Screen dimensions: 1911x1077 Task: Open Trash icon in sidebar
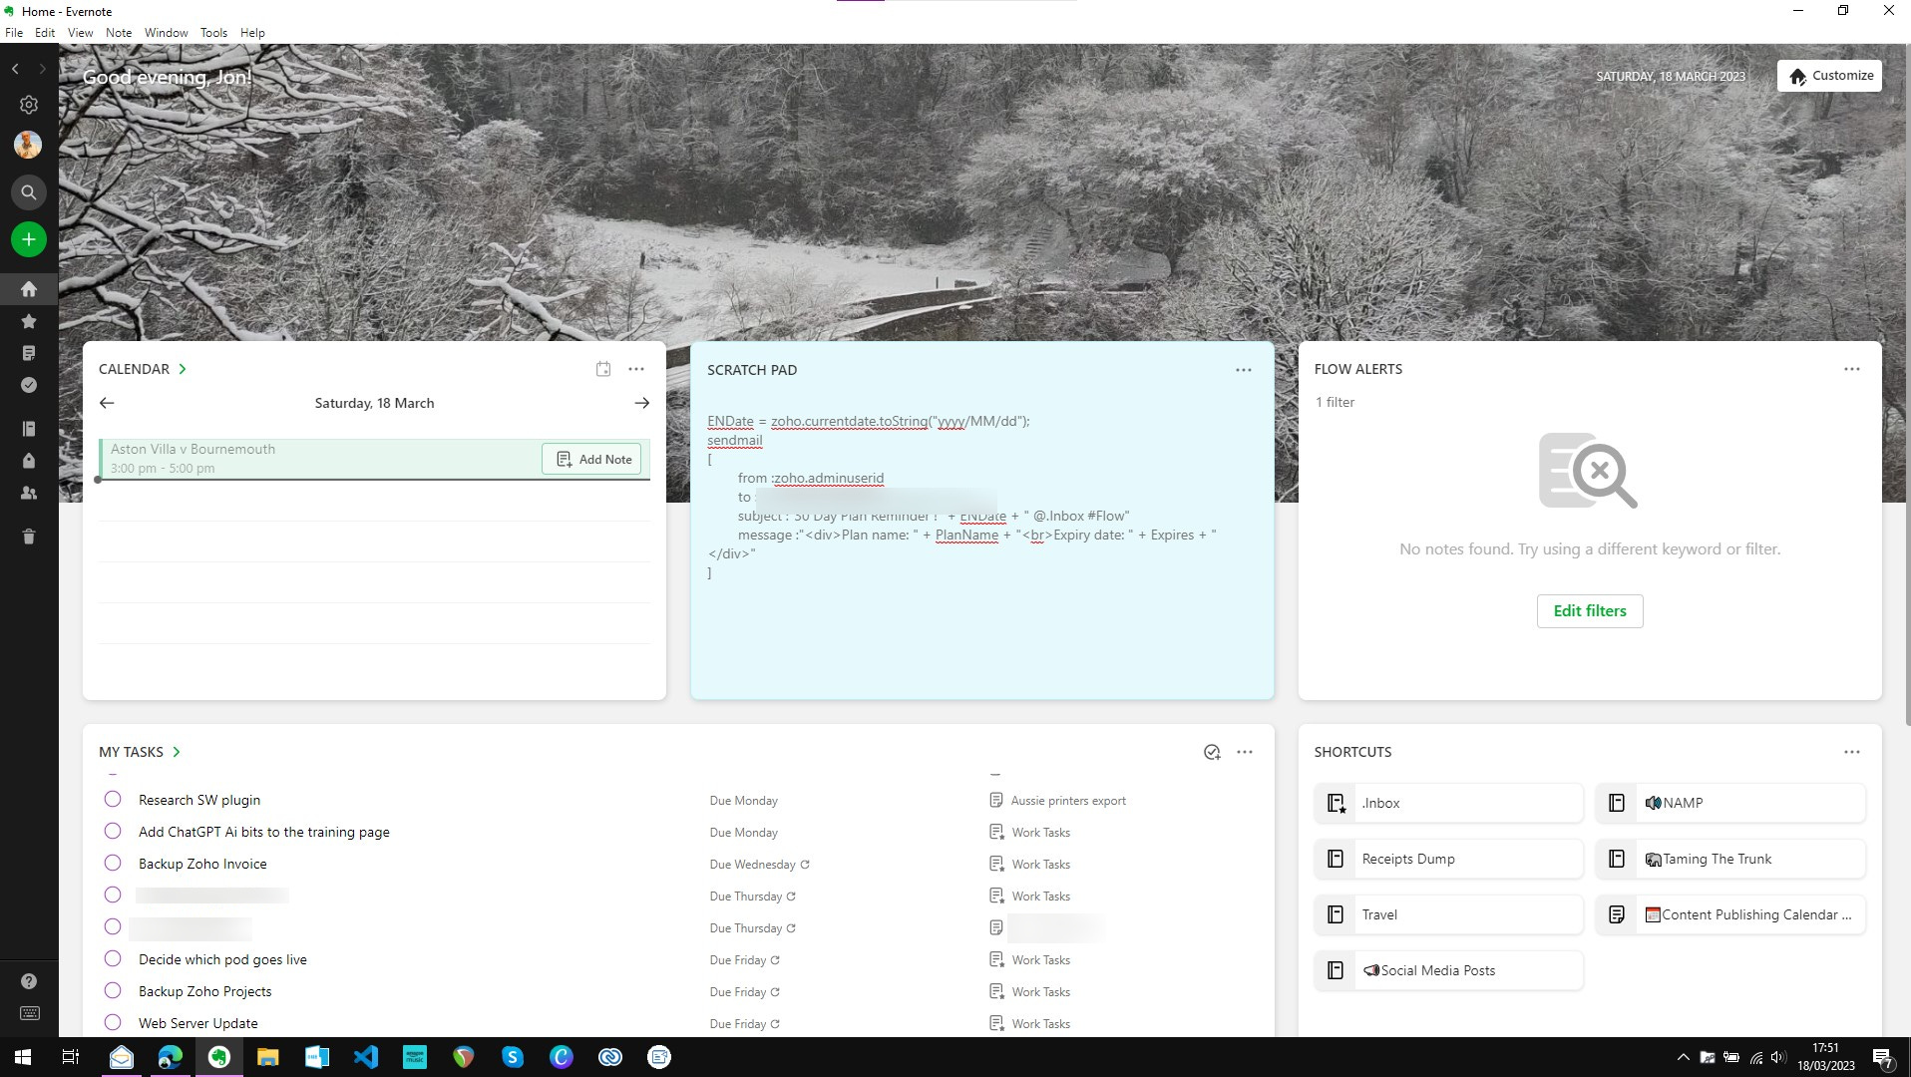pos(29,537)
